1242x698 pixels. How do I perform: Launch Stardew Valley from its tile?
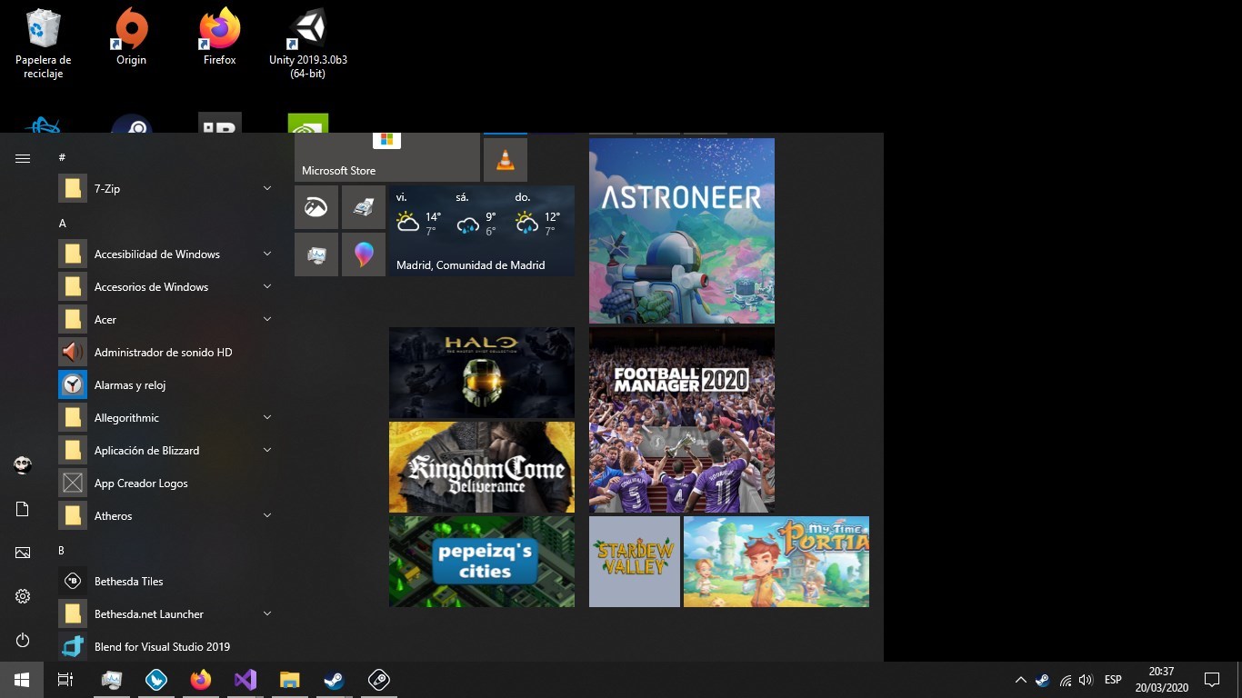click(634, 561)
